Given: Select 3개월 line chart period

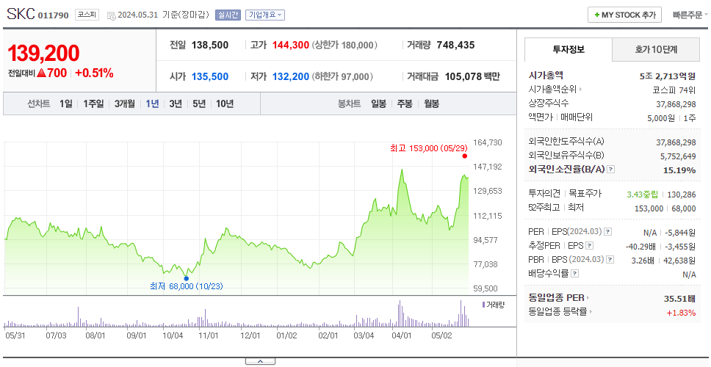Looking at the screenshot, I should [125, 103].
